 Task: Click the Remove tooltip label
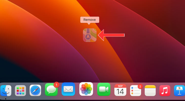(x=89, y=20)
